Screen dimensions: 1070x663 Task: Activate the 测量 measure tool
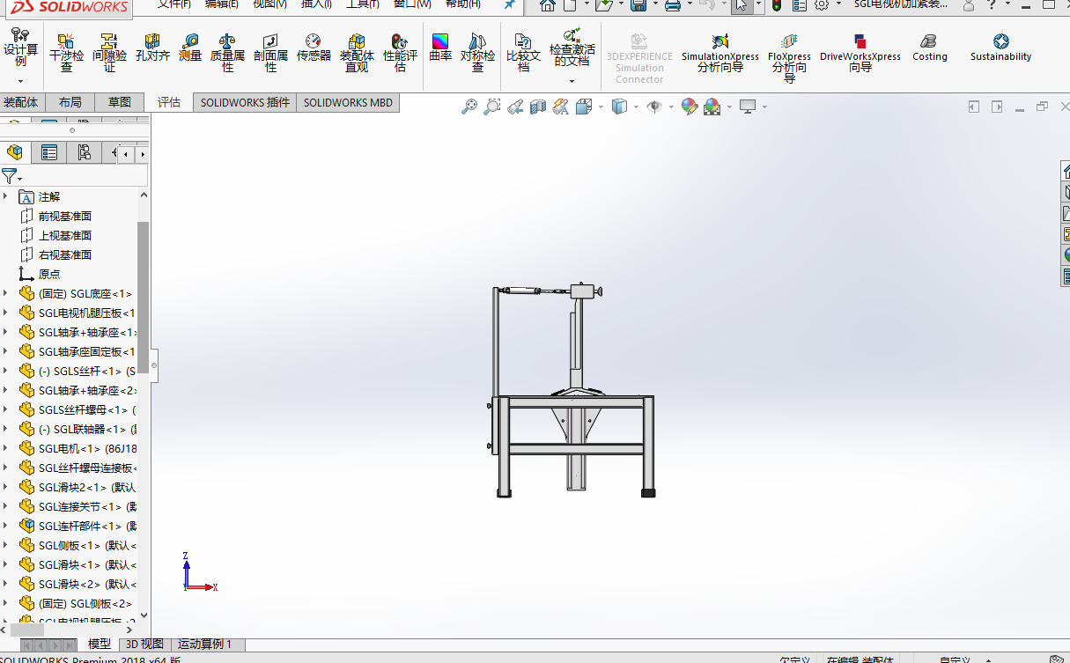coord(190,48)
